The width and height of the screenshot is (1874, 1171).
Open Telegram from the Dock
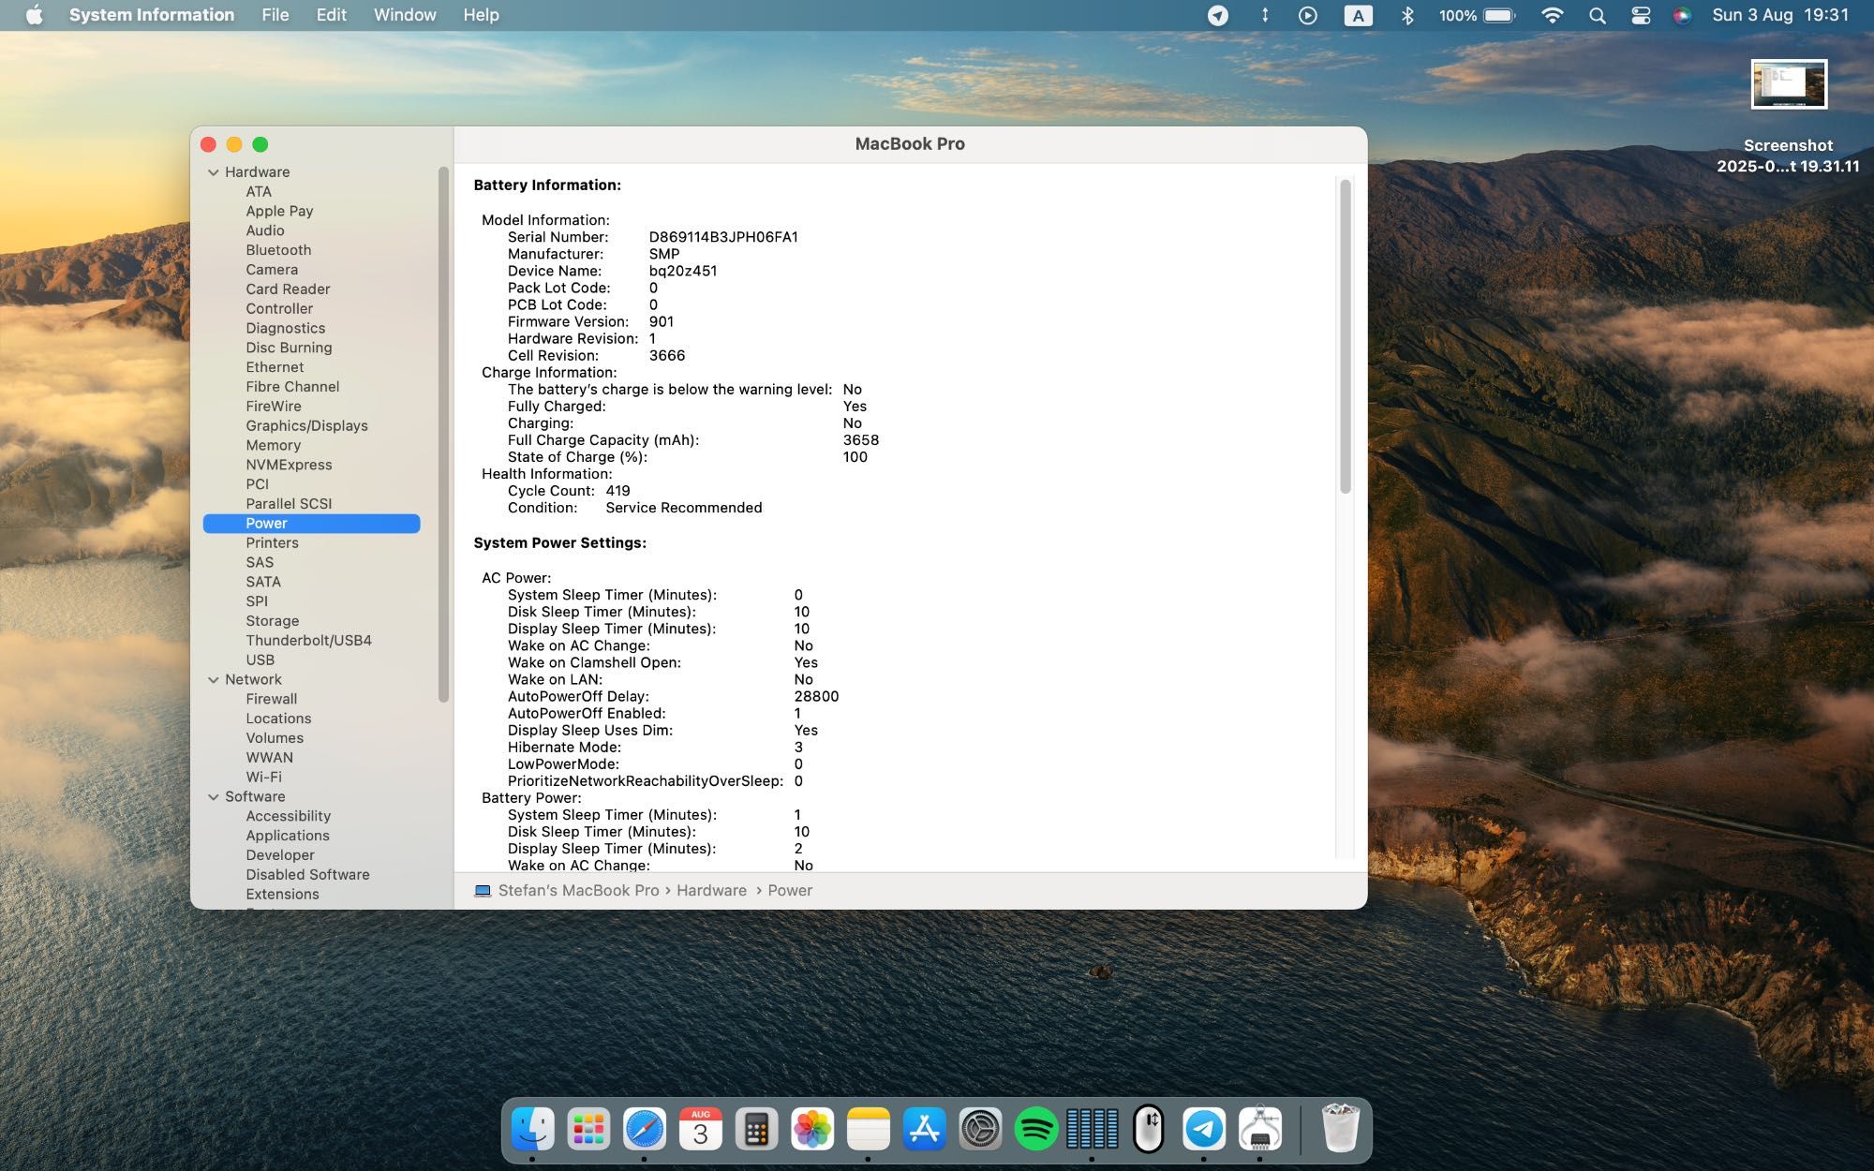[x=1204, y=1129]
